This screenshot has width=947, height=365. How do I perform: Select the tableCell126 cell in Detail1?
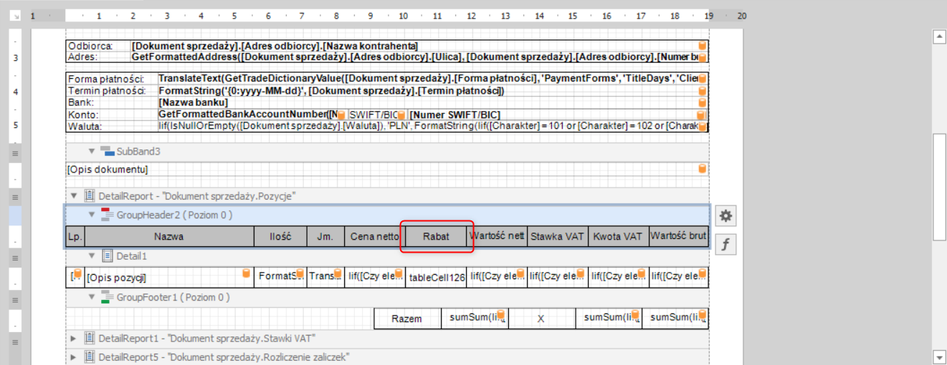tap(437, 278)
